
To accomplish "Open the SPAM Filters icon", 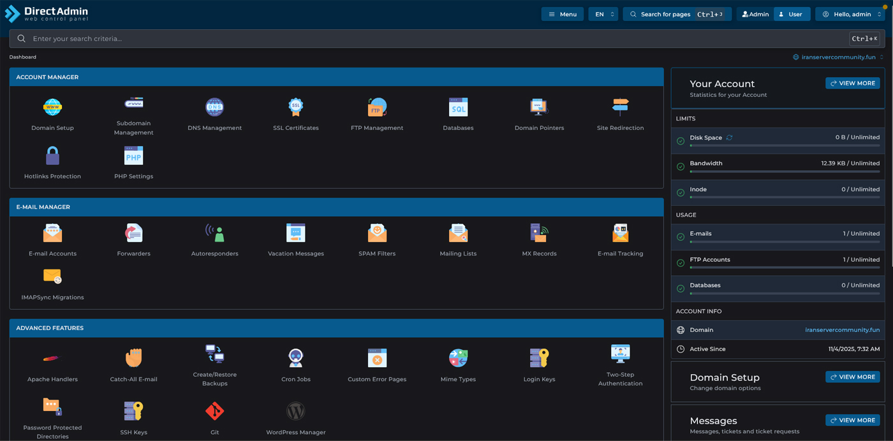I will pyautogui.click(x=377, y=233).
